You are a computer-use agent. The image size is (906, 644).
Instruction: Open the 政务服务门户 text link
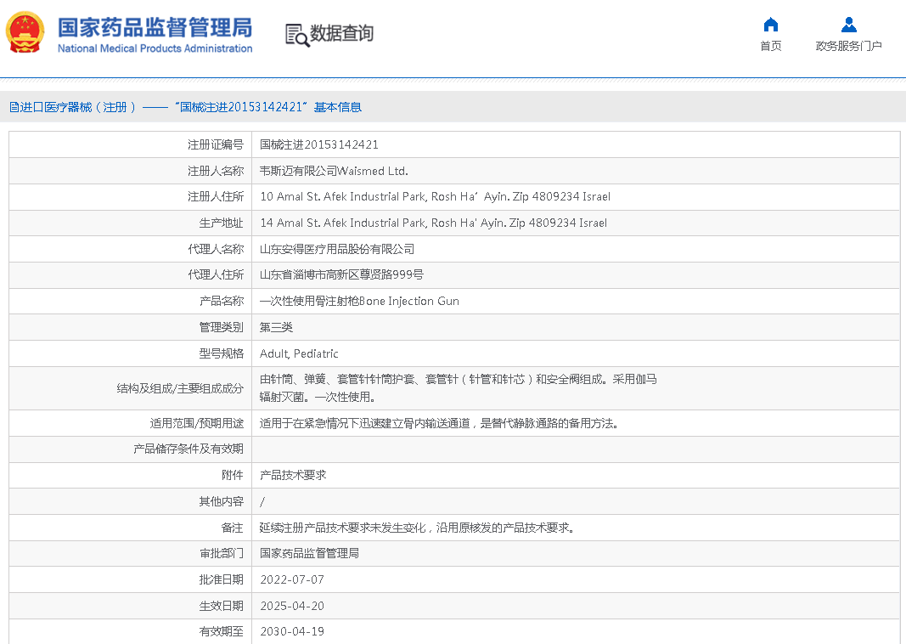(x=848, y=46)
